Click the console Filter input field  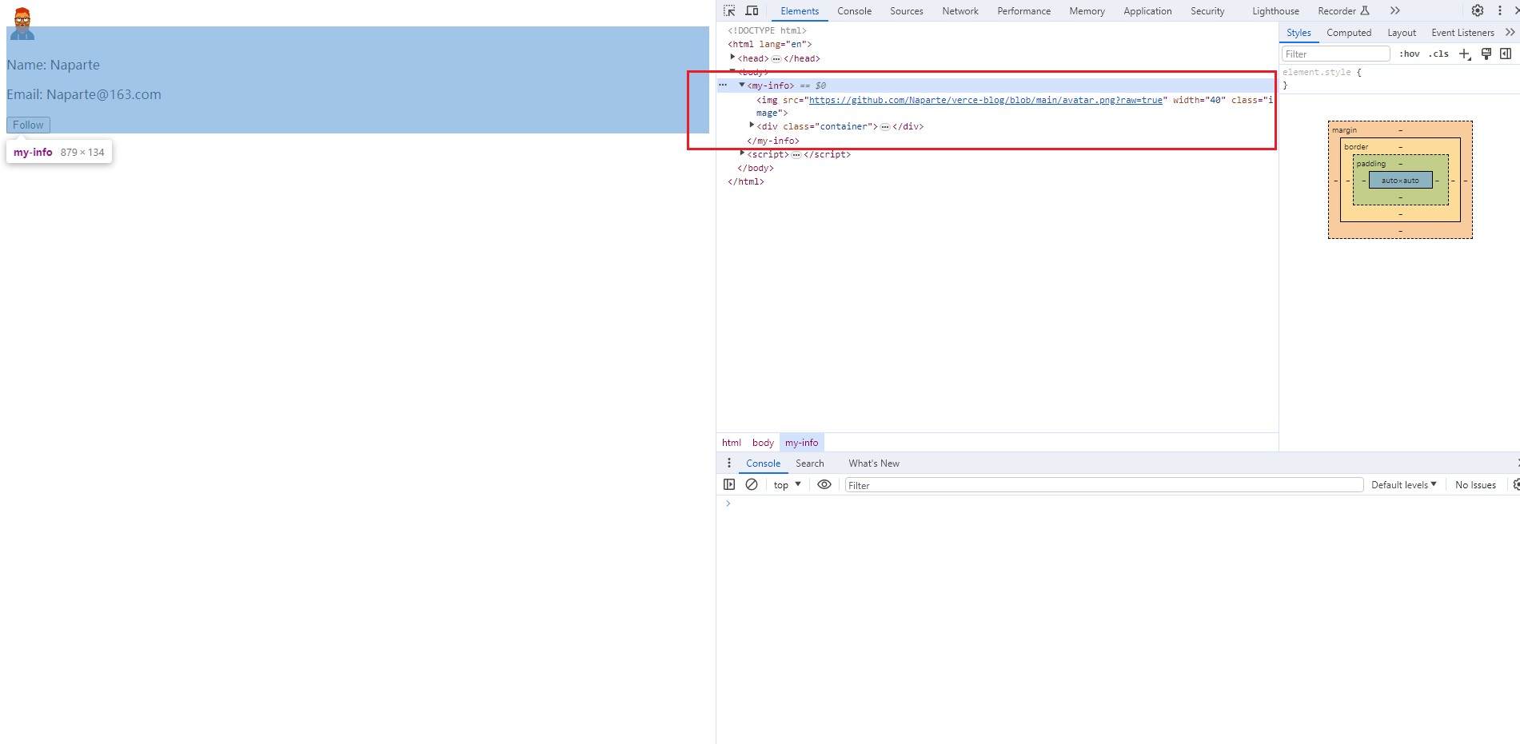click(x=1103, y=485)
